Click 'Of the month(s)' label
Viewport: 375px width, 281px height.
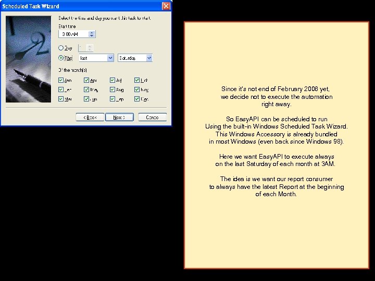pyautogui.click(x=73, y=70)
